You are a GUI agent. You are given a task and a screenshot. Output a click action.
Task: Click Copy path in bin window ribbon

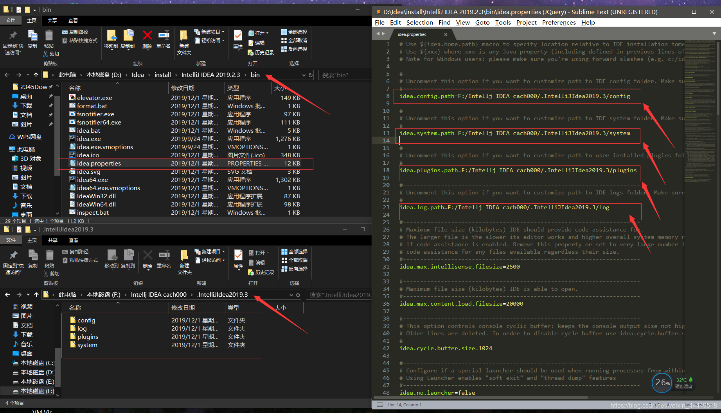[75, 32]
